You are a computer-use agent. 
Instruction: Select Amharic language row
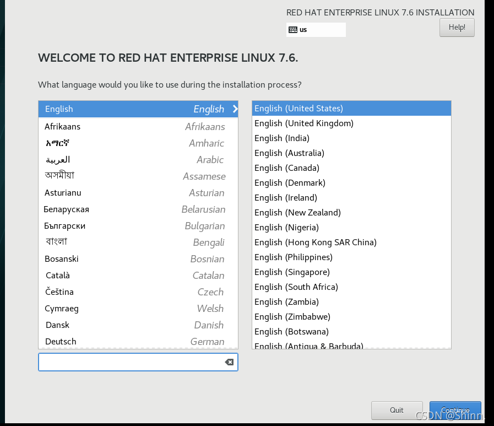(138, 143)
